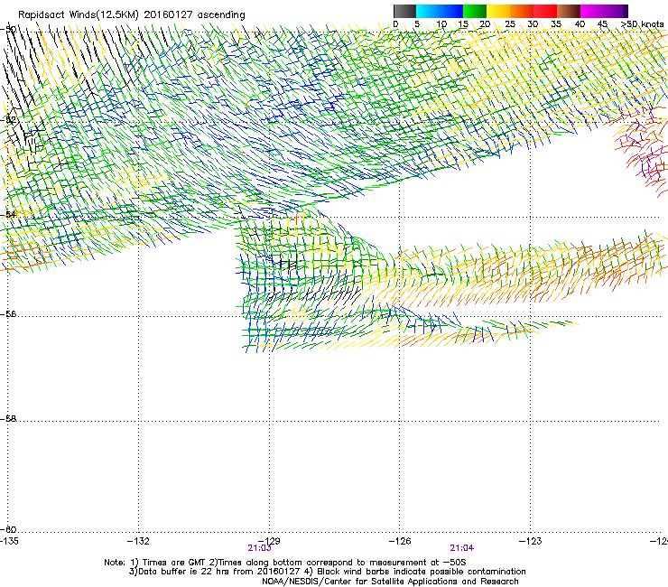Click the red 30-35 knots legend segment
The height and width of the screenshot is (587, 668).
[545, 11]
